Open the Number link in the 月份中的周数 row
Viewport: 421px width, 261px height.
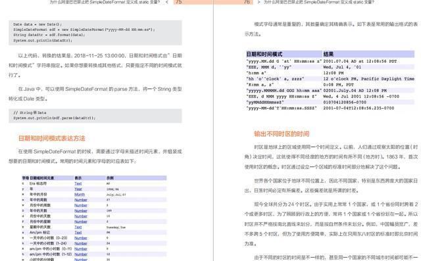tap(81, 205)
